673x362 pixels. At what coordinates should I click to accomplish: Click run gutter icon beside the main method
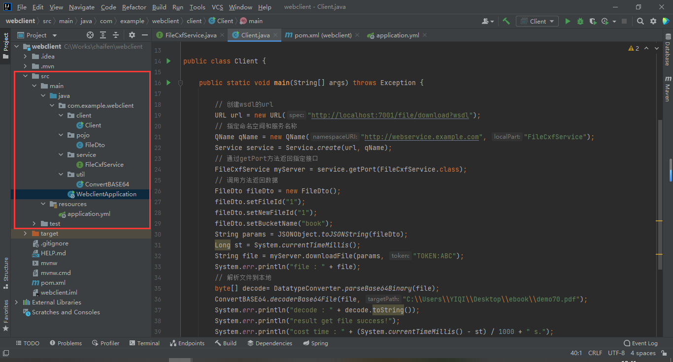pos(168,83)
